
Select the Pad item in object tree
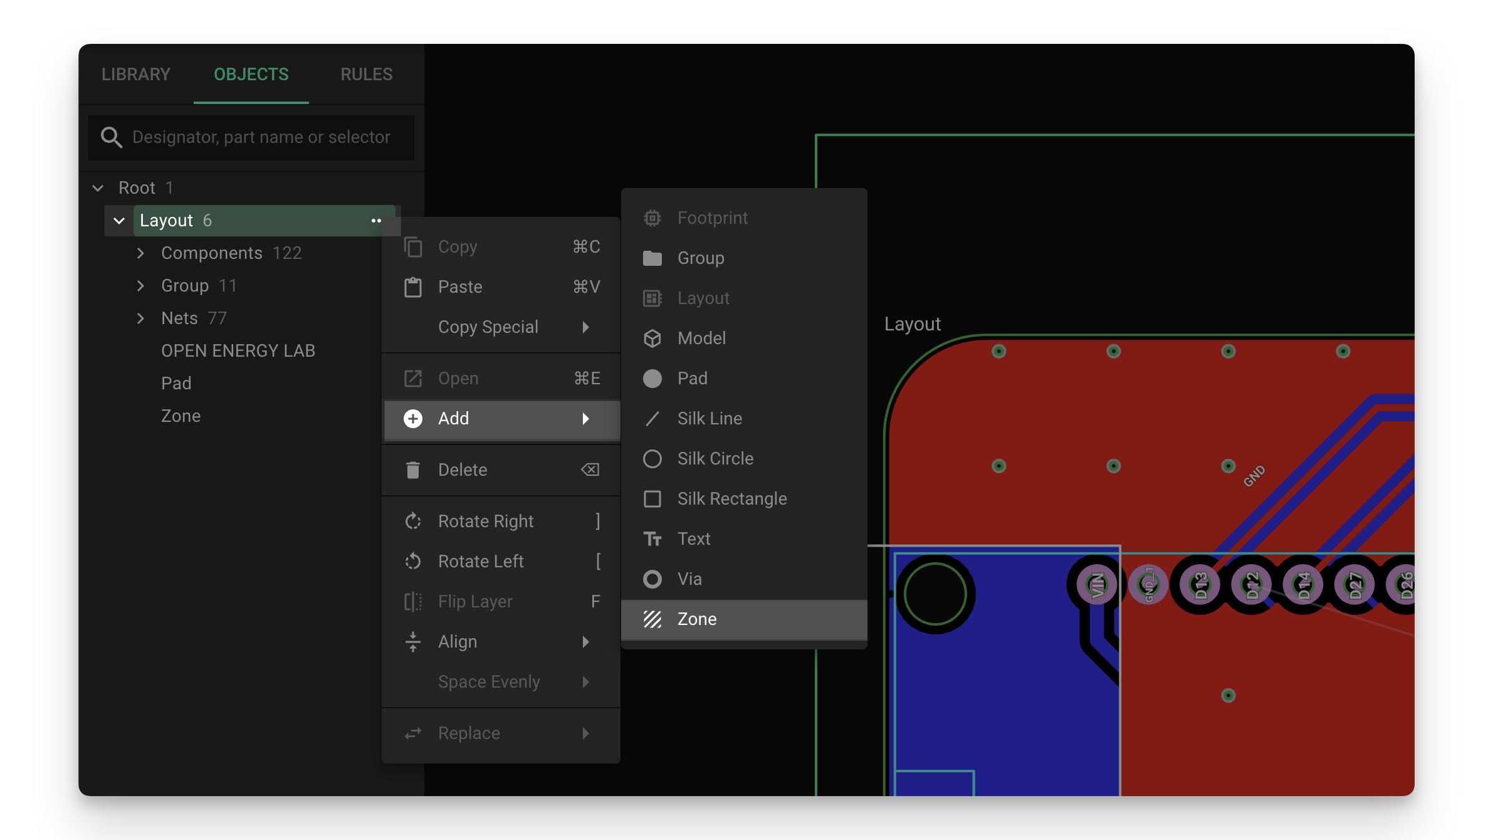176,384
